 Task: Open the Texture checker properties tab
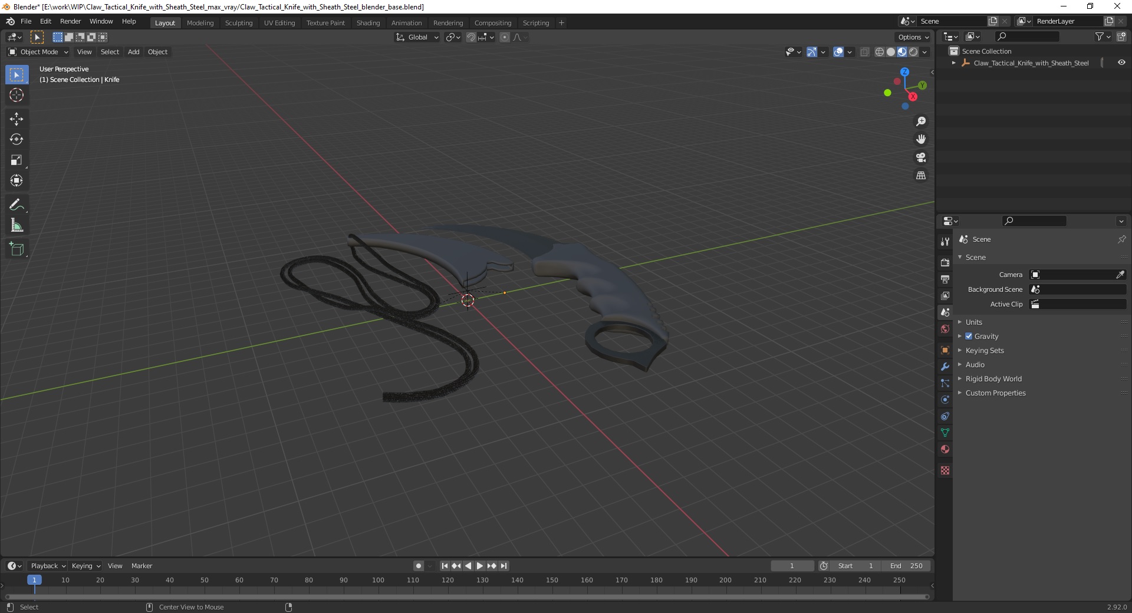click(945, 470)
